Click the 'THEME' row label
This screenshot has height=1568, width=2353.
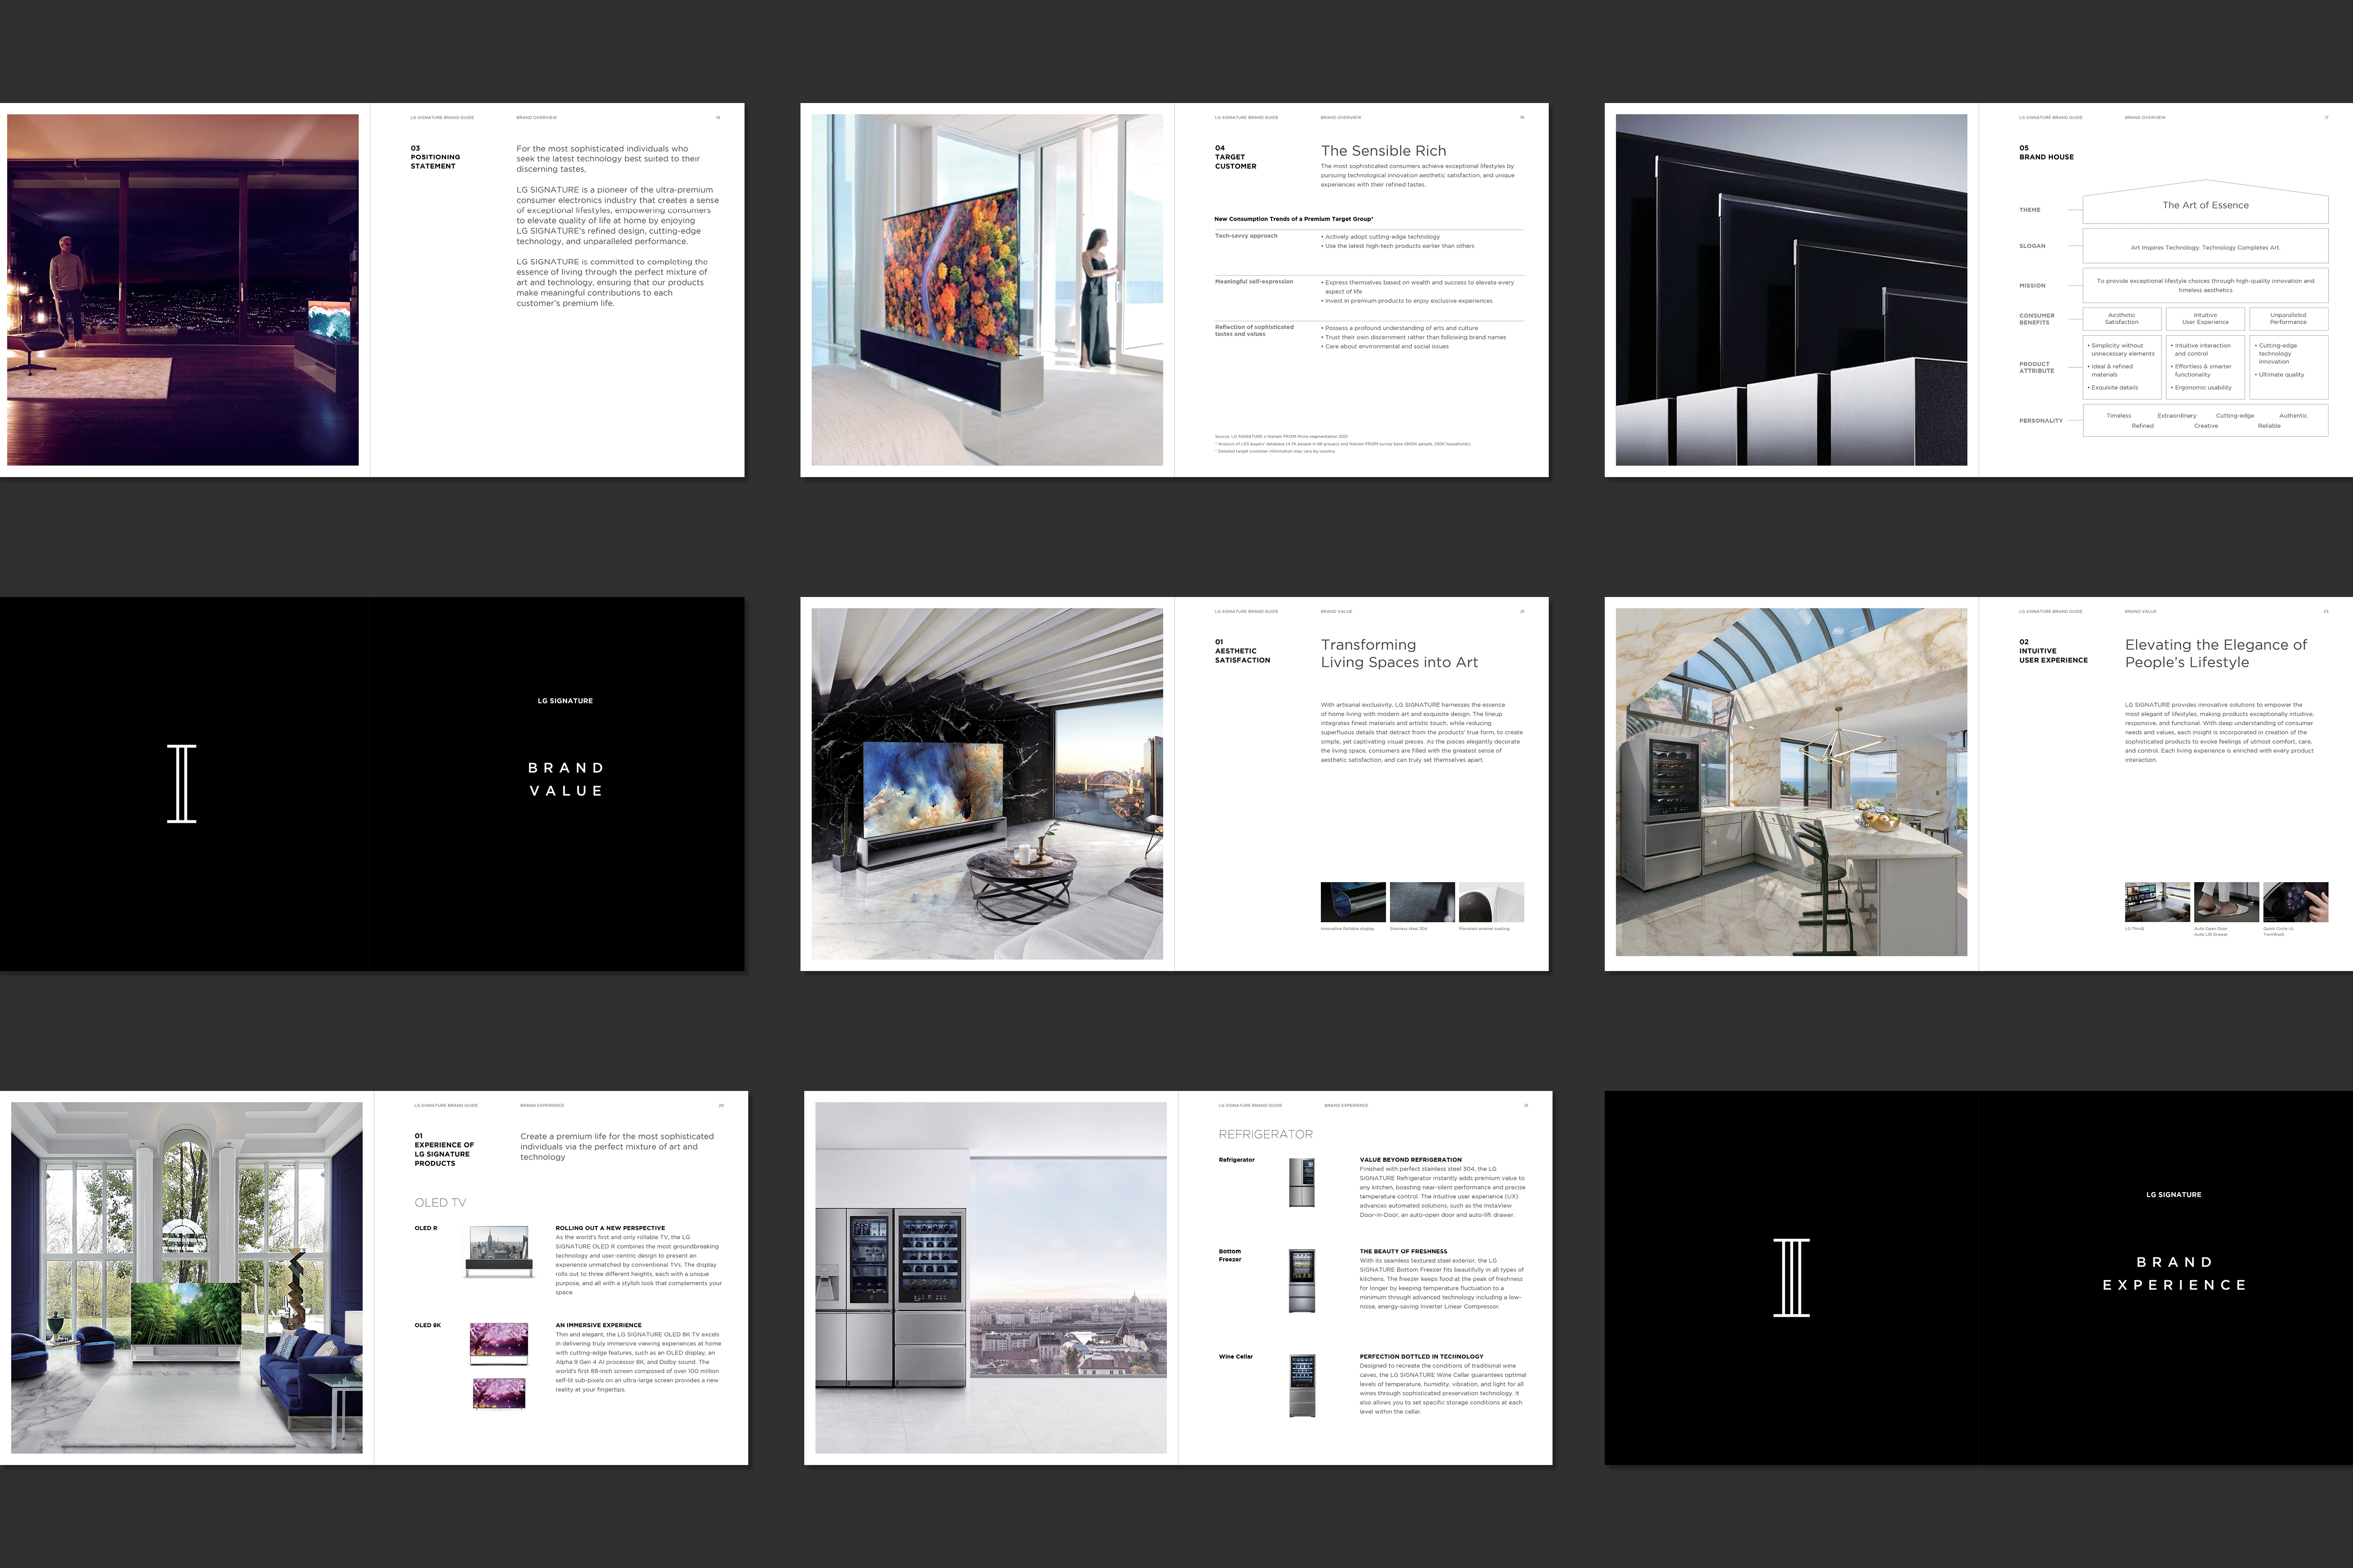pyautogui.click(x=2030, y=210)
